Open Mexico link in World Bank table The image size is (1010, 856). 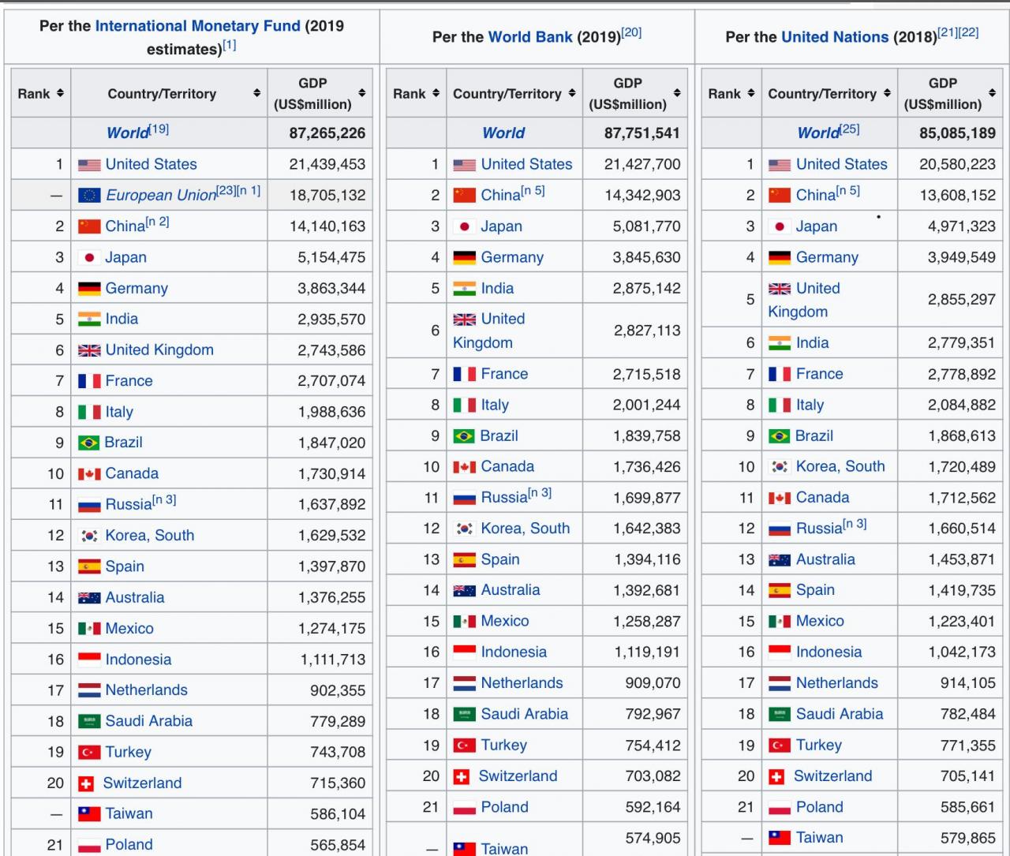coord(505,622)
